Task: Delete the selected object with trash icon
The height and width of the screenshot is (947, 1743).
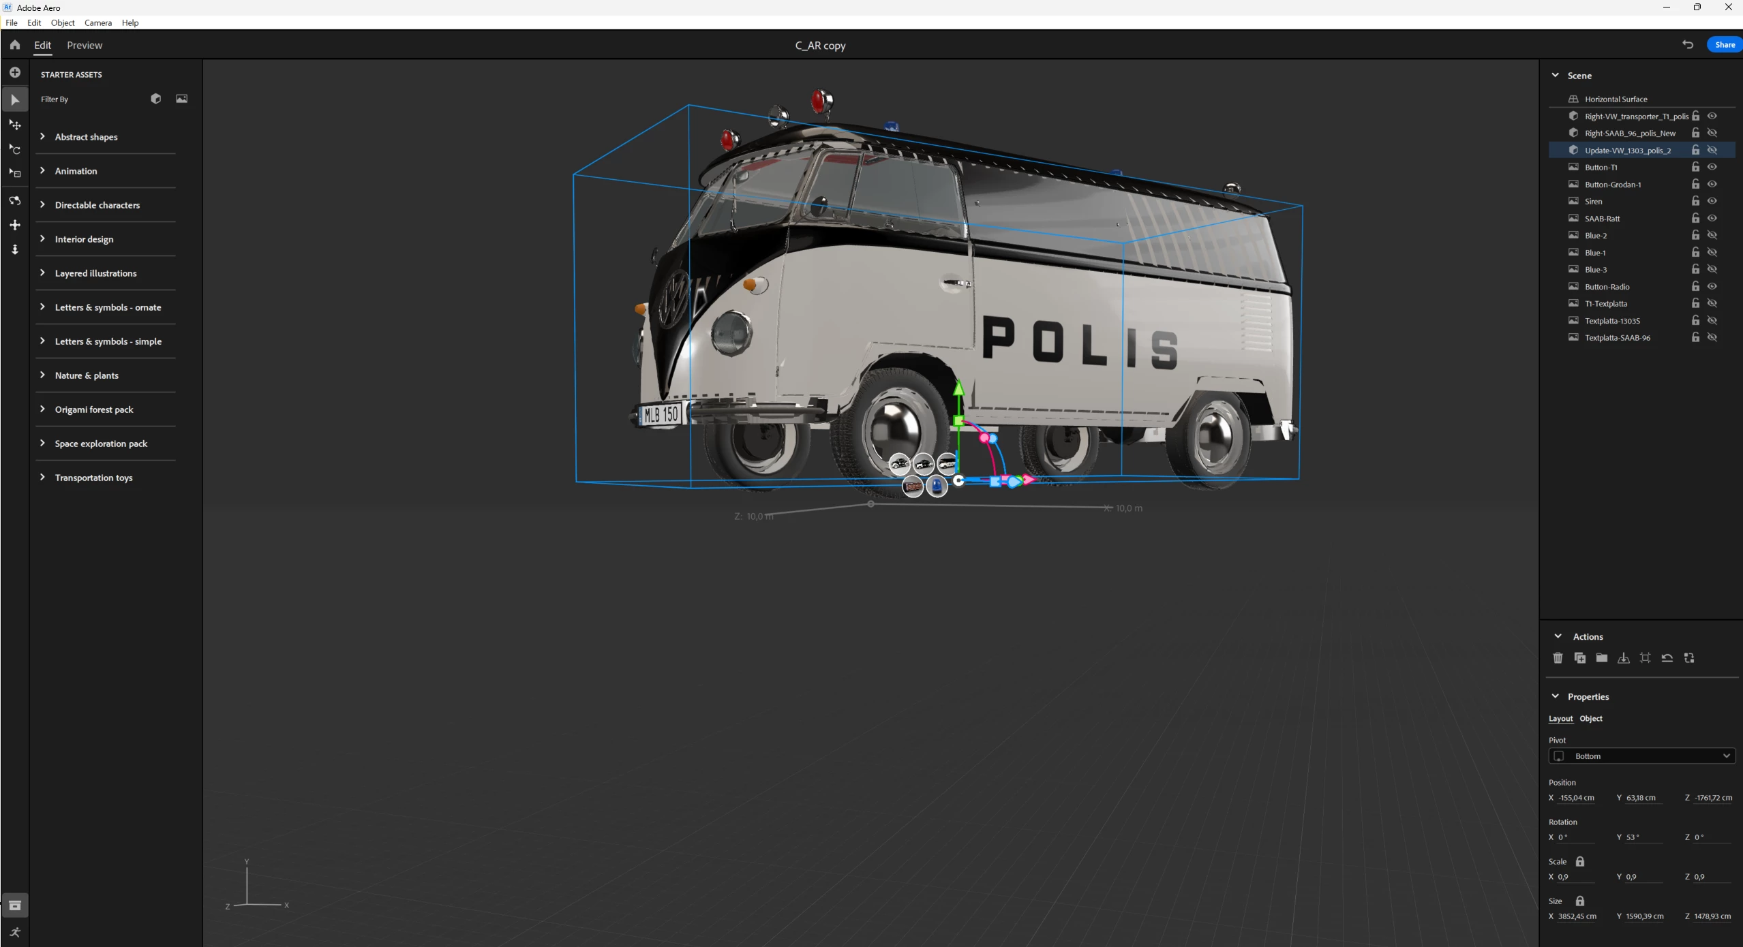Action: click(x=1558, y=658)
